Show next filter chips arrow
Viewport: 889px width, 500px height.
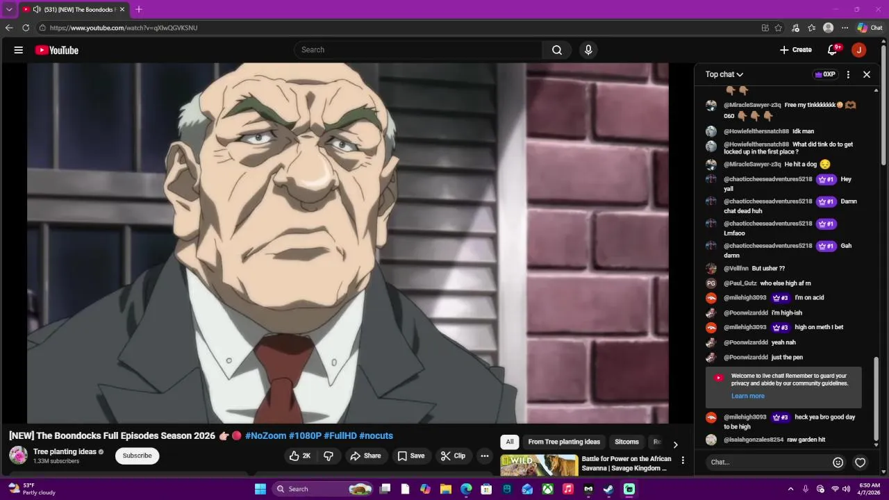click(x=675, y=444)
